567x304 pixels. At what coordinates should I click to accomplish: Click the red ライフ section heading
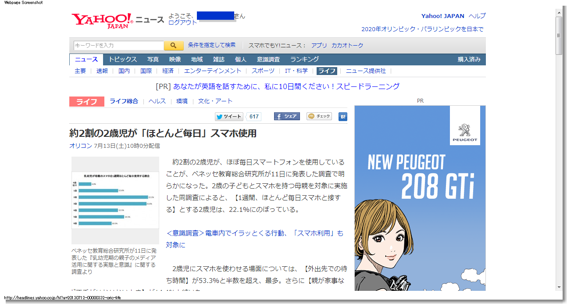click(87, 102)
